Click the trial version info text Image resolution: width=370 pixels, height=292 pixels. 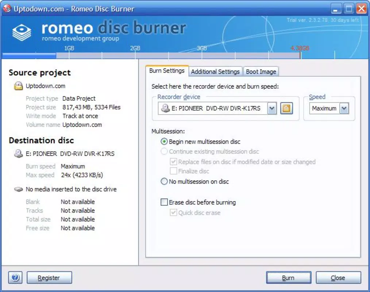click(x=323, y=20)
